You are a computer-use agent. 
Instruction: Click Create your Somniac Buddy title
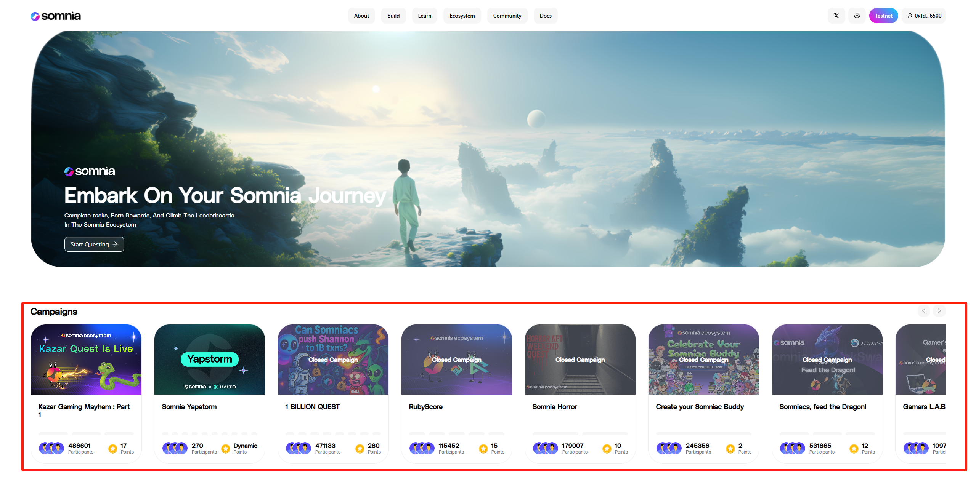click(x=700, y=407)
